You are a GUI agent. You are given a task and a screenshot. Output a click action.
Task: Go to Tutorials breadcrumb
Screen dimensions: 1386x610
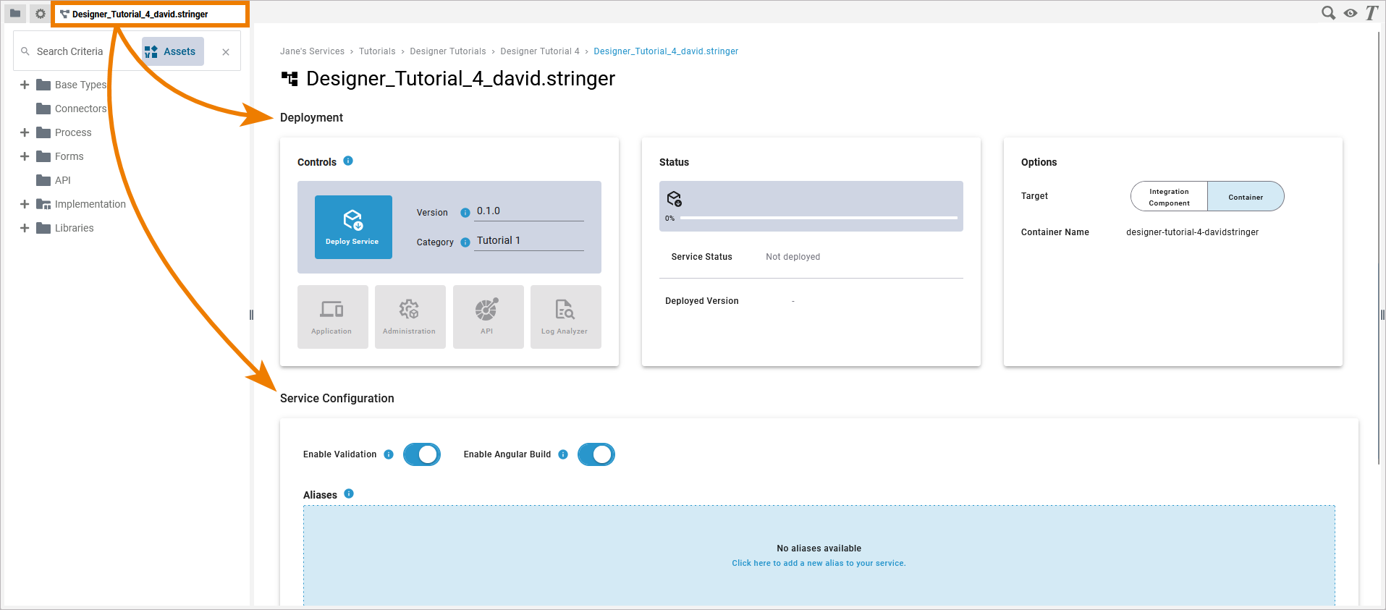coord(377,51)
